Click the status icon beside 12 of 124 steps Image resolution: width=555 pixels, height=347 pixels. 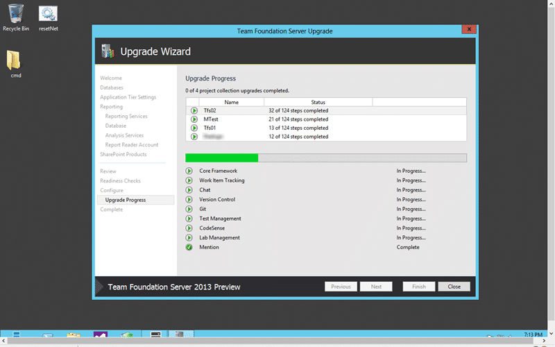pos(194,136)
